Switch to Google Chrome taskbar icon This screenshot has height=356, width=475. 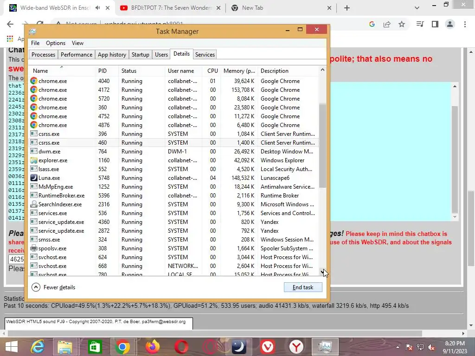coord(122,347)
